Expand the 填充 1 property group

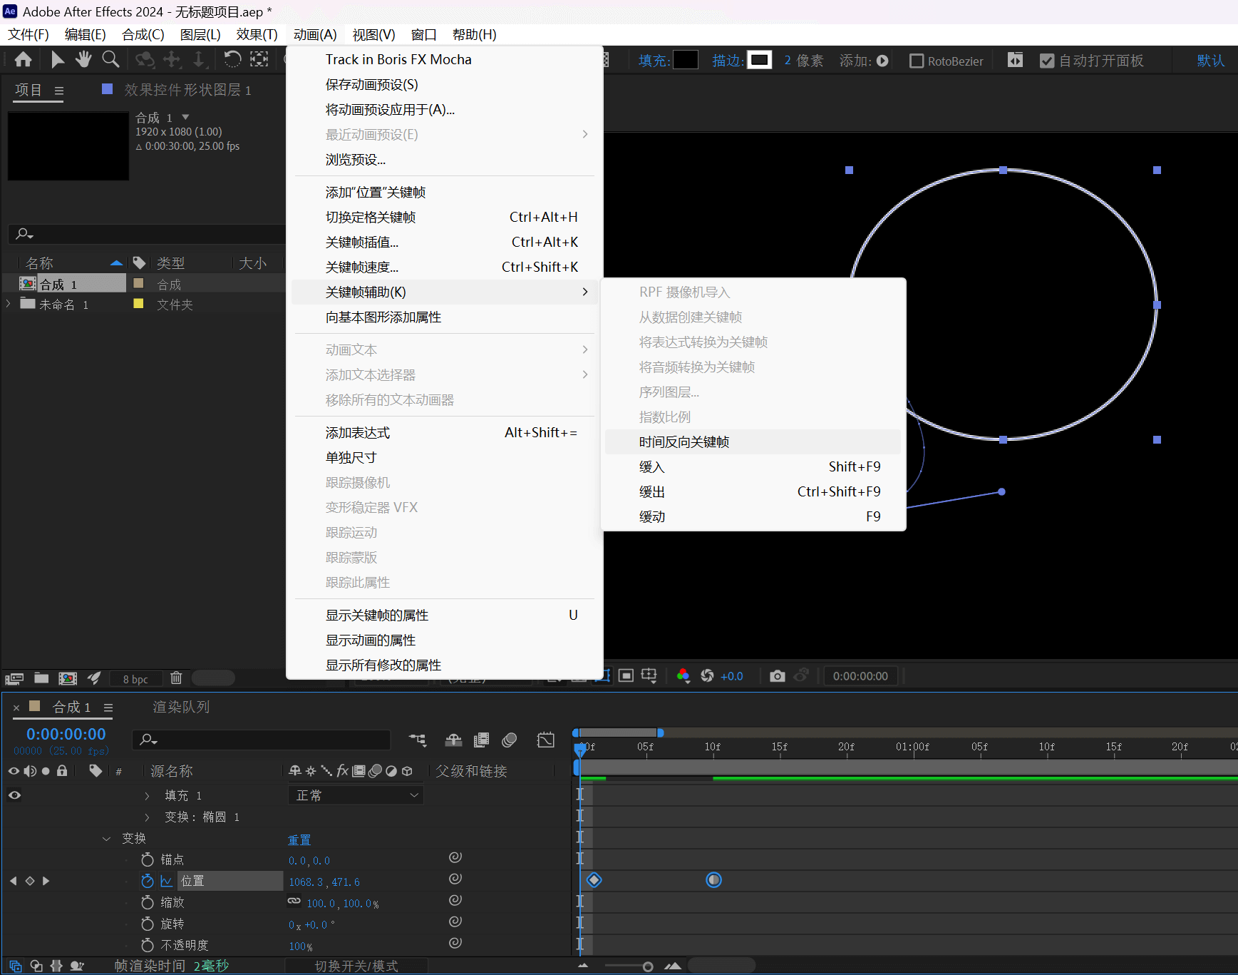[148, 796]
